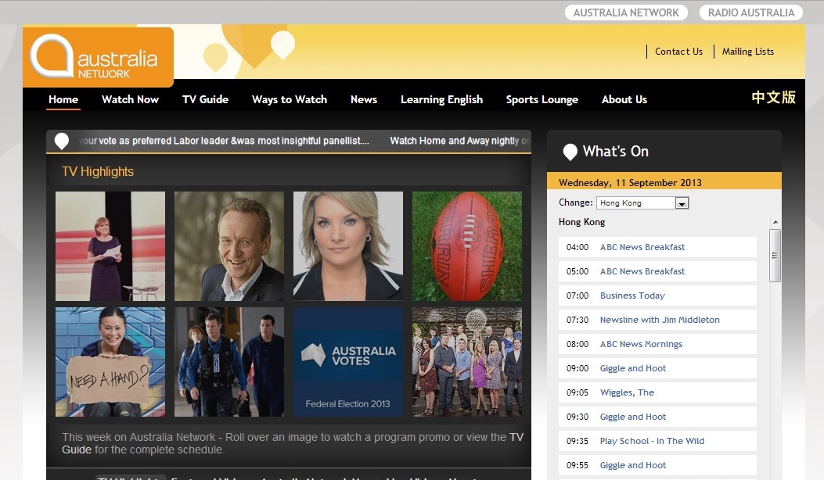Open the Hong Kong region dropdown
The height and width of the screenshot is (480, 824).
pyautogui.click(x=642, y=202)
